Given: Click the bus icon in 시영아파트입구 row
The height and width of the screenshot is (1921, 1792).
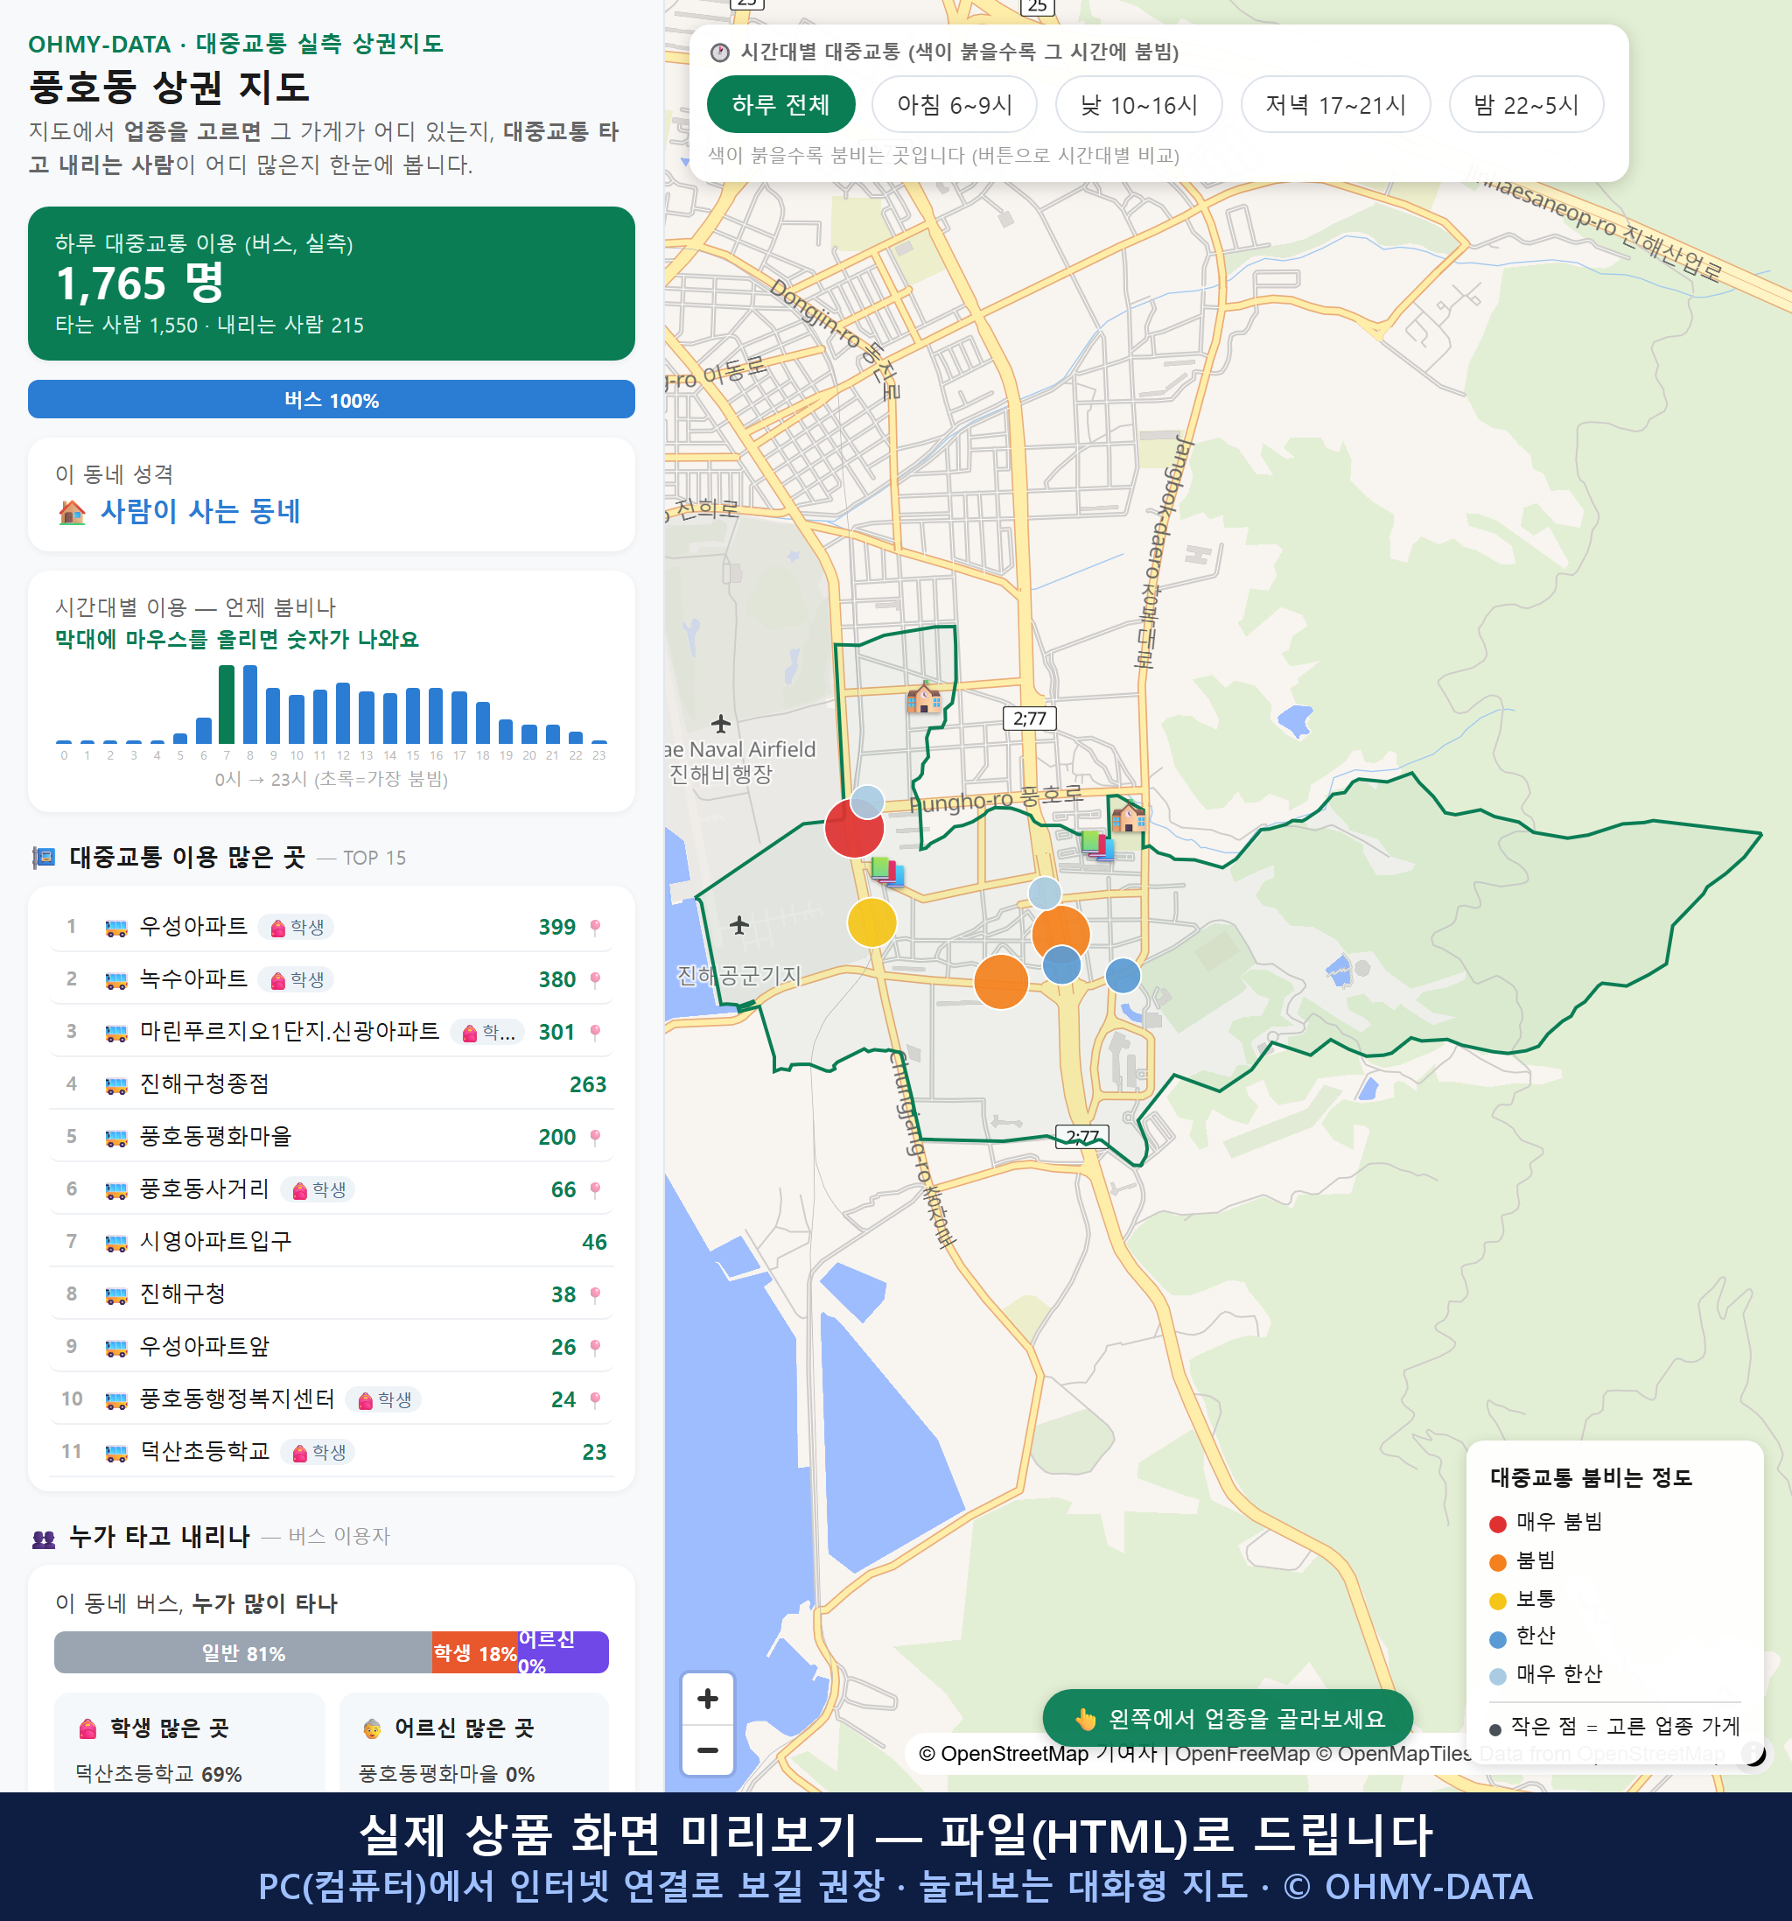Looking at the screenshot, I should coord(115,1243).
